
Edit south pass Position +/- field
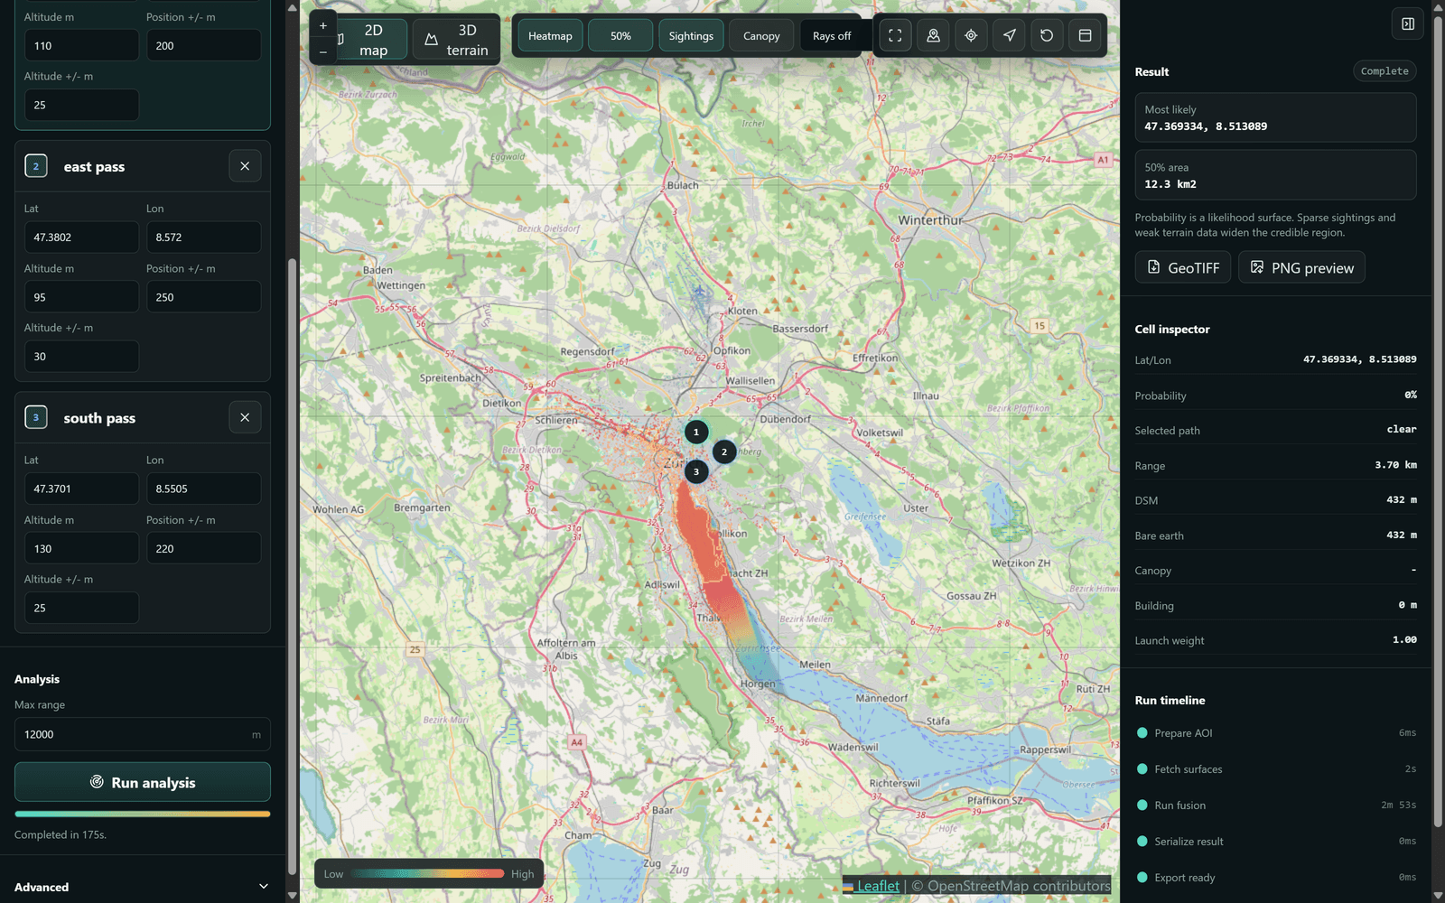pyautogui.click(x=203, y=548)
